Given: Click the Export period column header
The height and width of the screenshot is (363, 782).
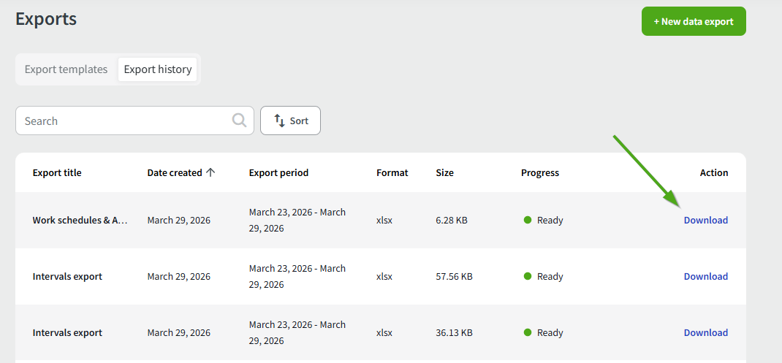Looking at the screenshot, I should click(x=278, y=173).
